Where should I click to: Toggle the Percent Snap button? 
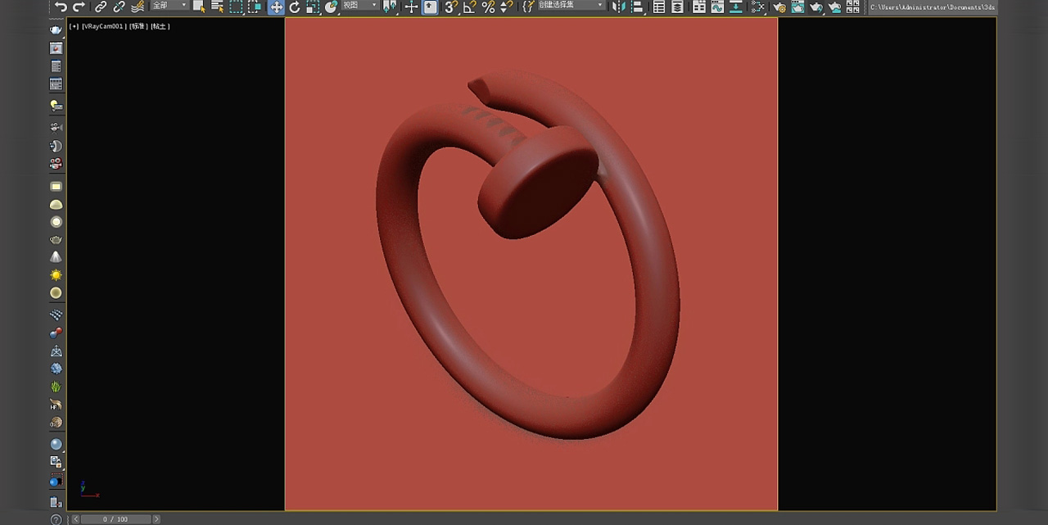click(x=488, y=7)
